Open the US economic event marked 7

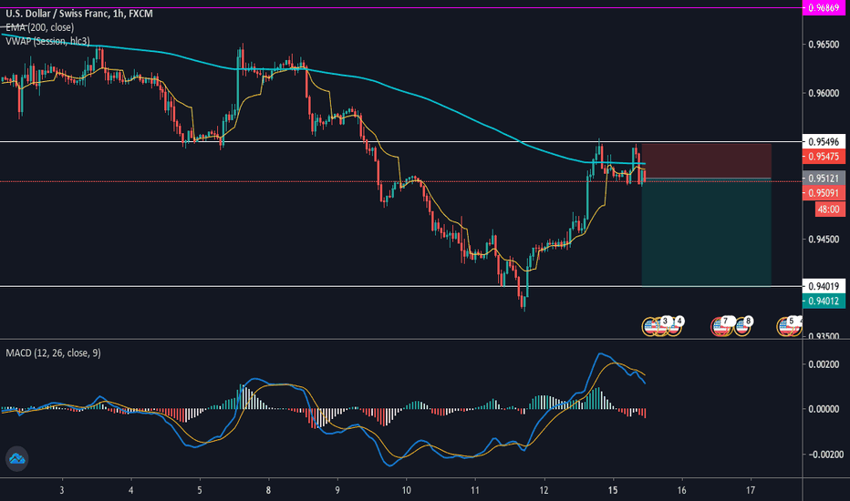point(721,326)
